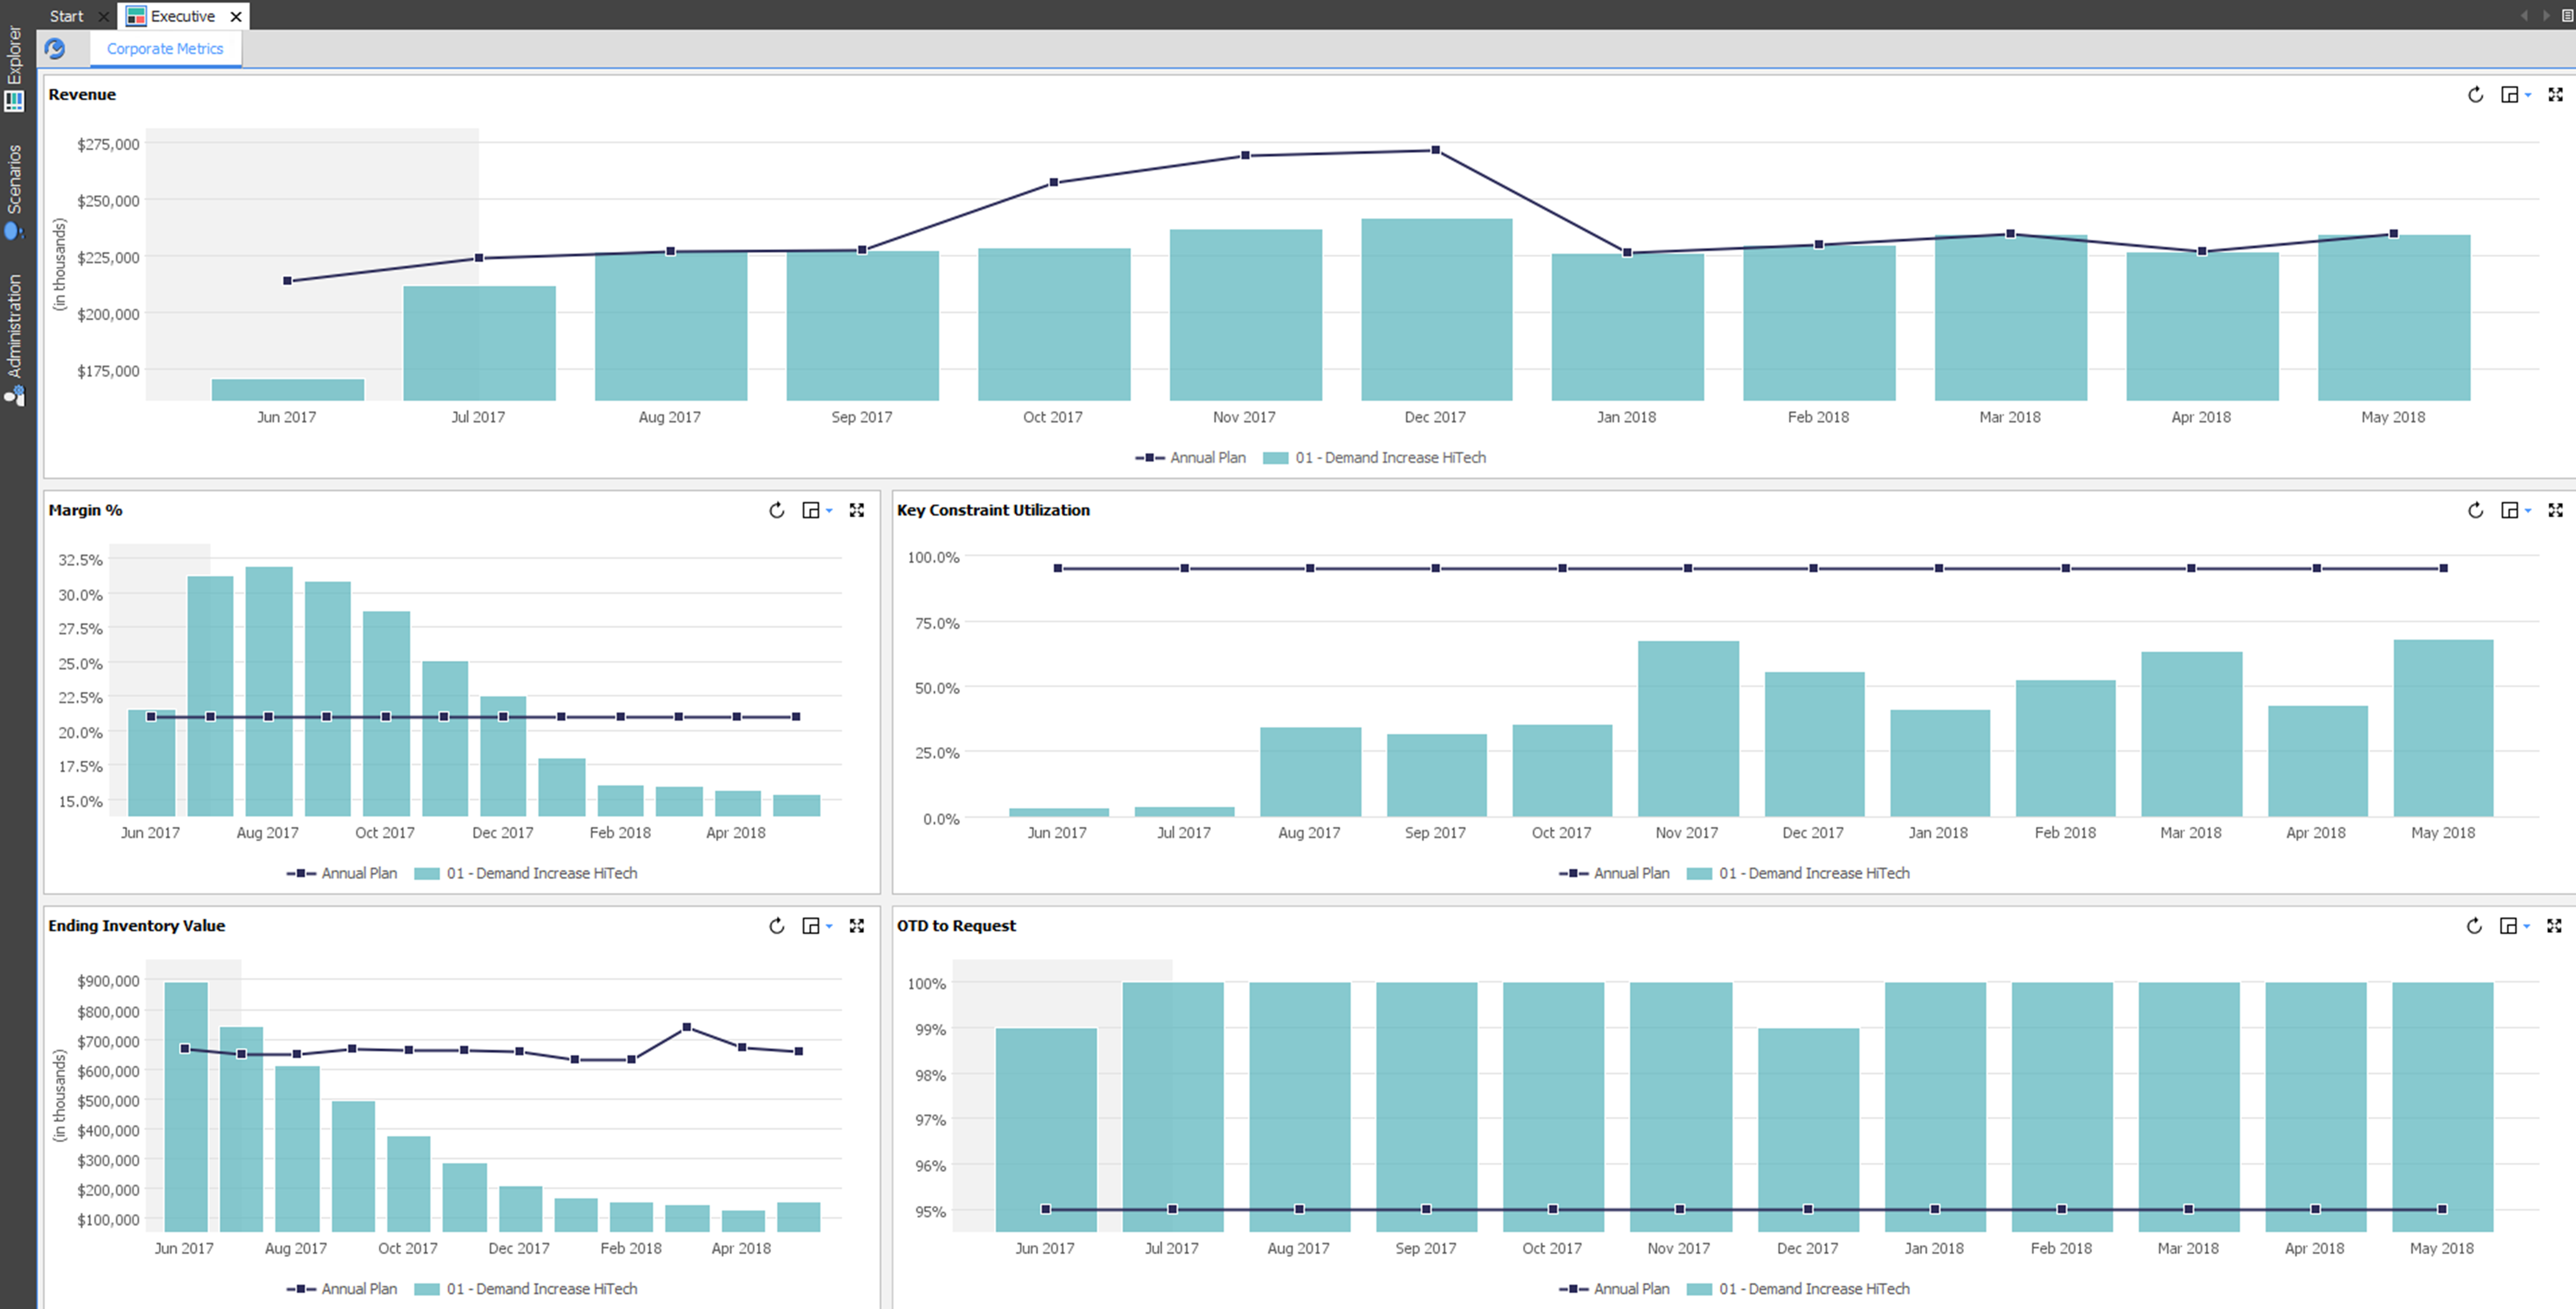
Task: Refresh the Margin % chart
Action: [776, 511]
